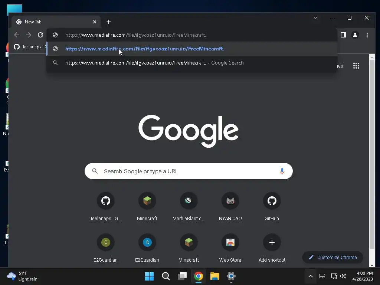
Task: Start voice search with microphone icon
Action: point(282,171)
